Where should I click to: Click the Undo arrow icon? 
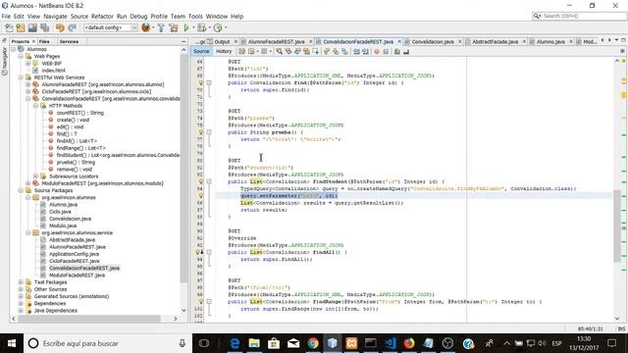tap(60, 27)
